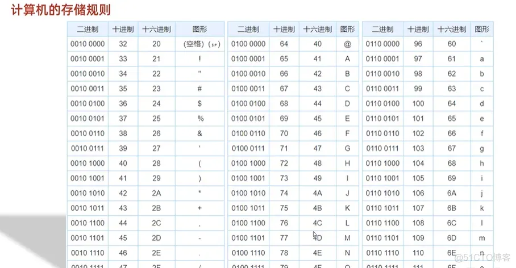Click hexadecimal value 21
Screen dimensions: 516x268
[x=156, y=59]
